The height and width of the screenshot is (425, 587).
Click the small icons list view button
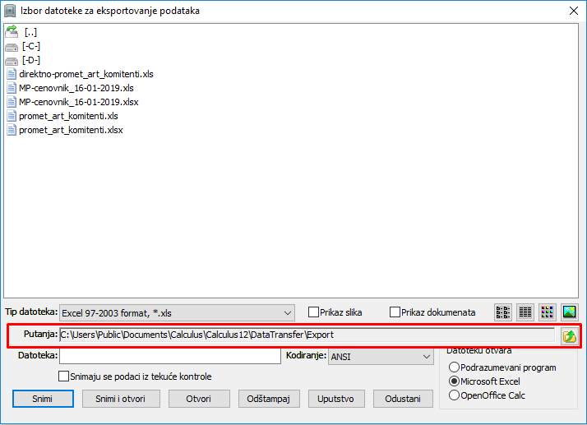502,312
